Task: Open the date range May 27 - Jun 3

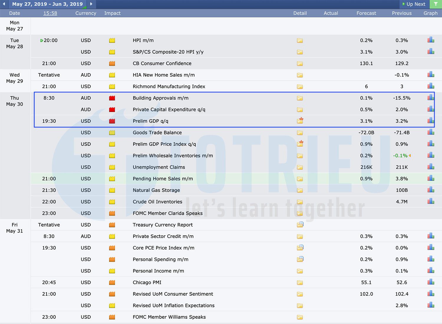Action: point(47,4)
